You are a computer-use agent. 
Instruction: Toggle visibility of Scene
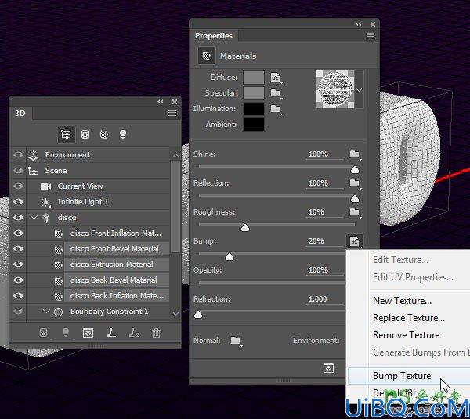click(18, 170)
